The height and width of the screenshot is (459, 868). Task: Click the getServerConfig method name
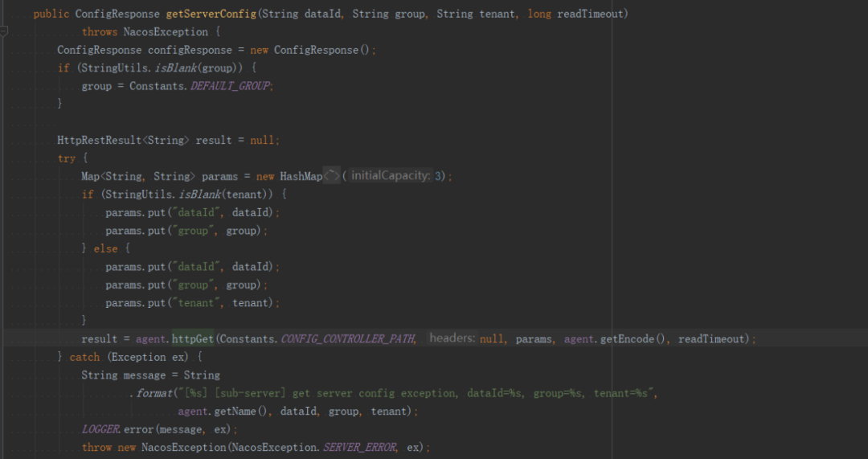coord(211,14)
